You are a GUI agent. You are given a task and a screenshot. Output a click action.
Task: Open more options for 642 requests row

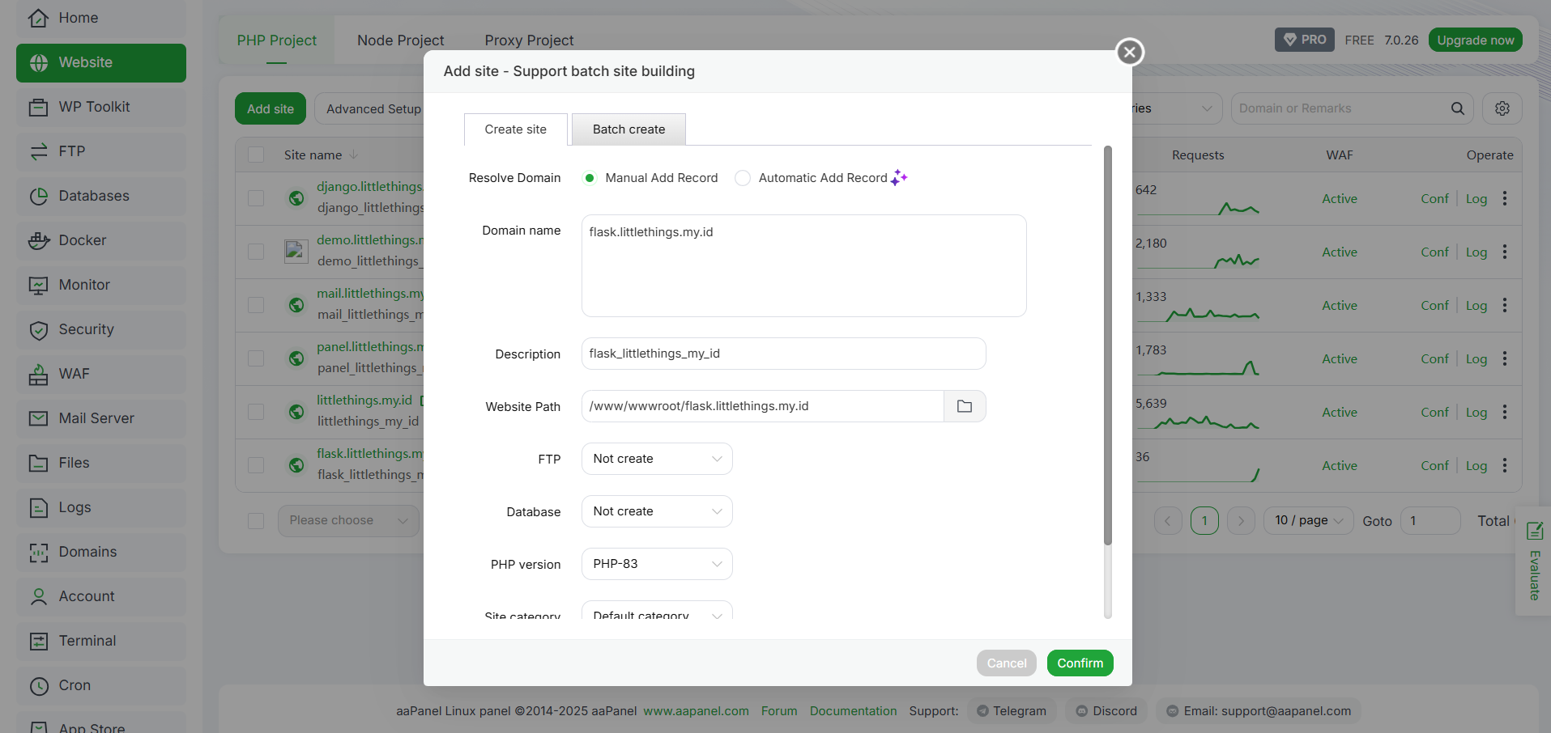1505,198
